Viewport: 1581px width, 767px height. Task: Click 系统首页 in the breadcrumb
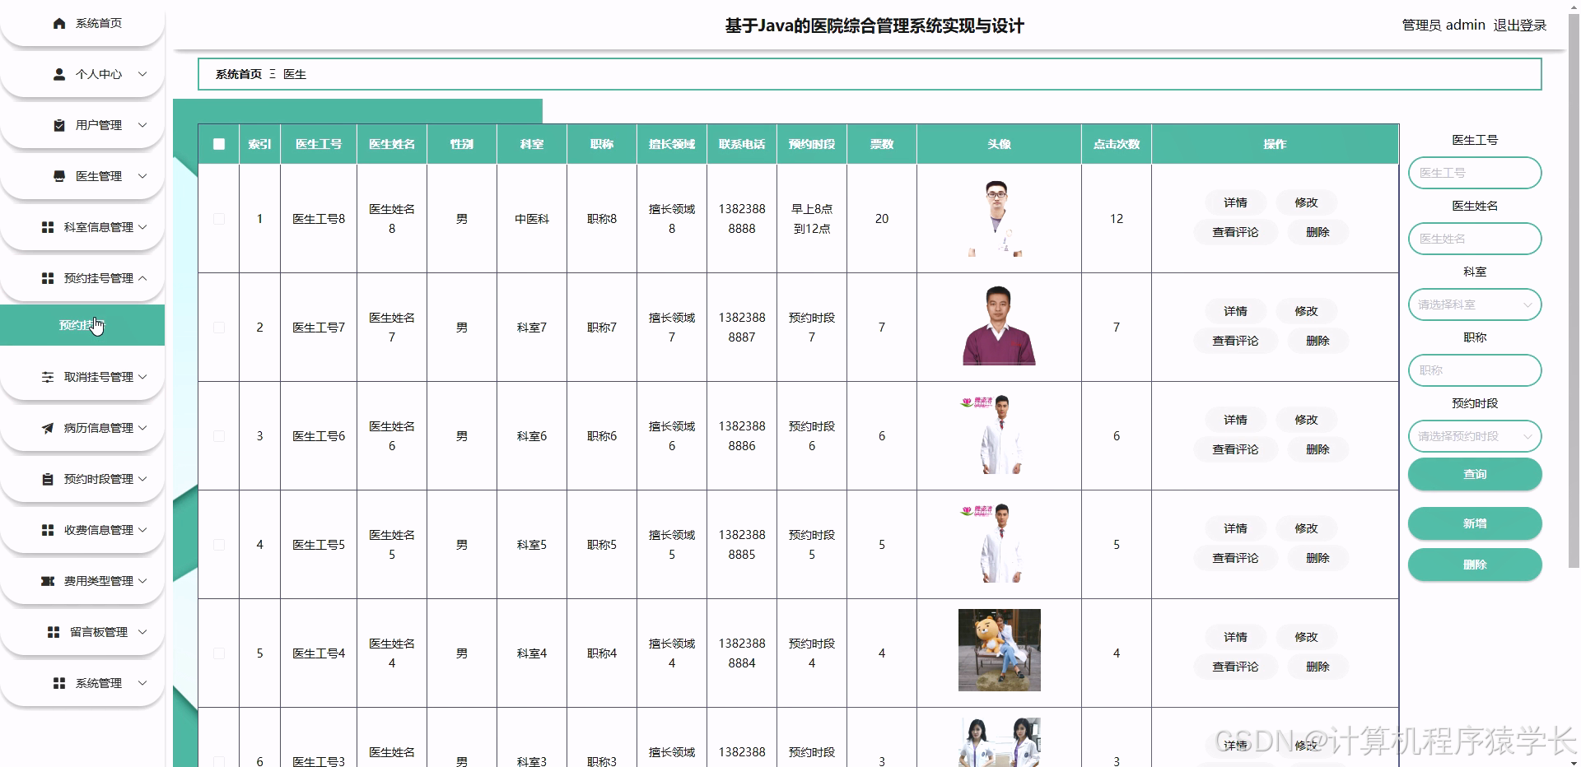tap(239, 74)
